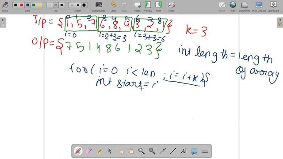Image resolution: width=283 pixels, height=159 pixels.
Task: Select the arrow Selector tool
Action: [x=110, y=151]
